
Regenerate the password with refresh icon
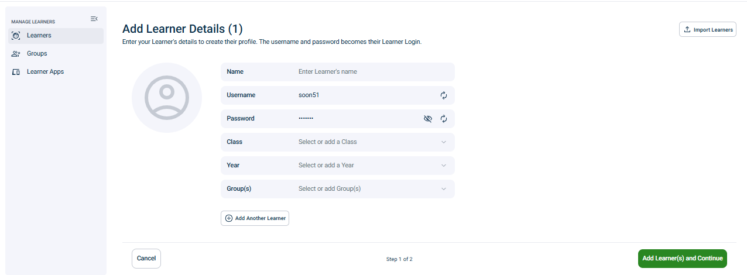444,119
